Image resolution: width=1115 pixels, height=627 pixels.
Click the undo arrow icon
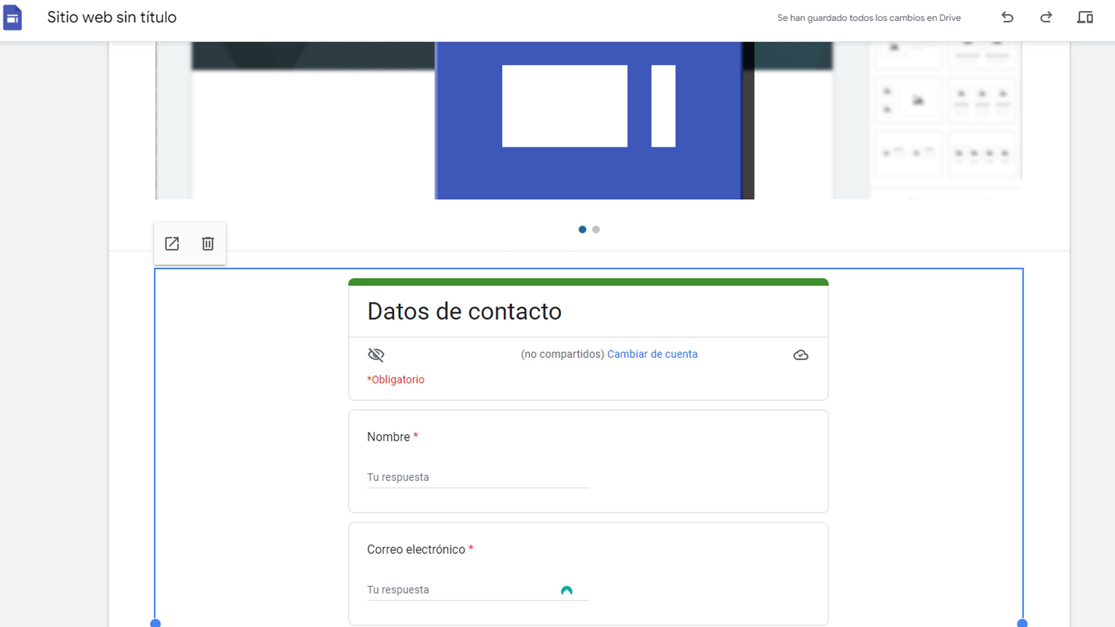point(1007,18)
